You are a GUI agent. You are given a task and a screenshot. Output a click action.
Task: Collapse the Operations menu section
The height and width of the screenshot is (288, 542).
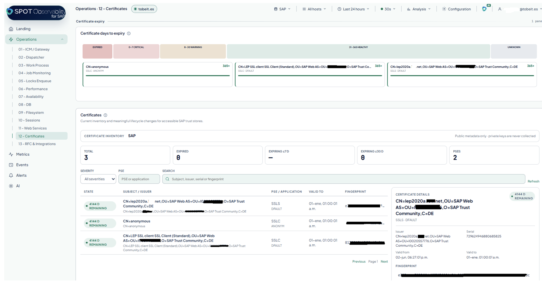62,39
